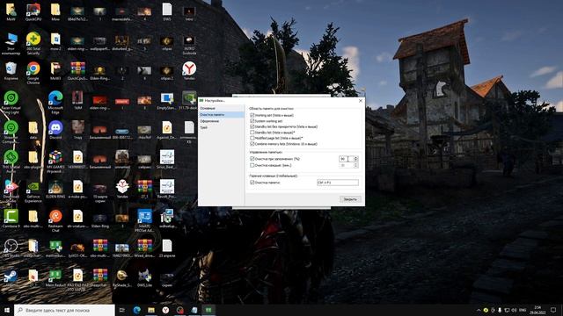Open the appearance (Оформление) settings page
Viewport: 563px width, 316px height.
pos(221,121)
